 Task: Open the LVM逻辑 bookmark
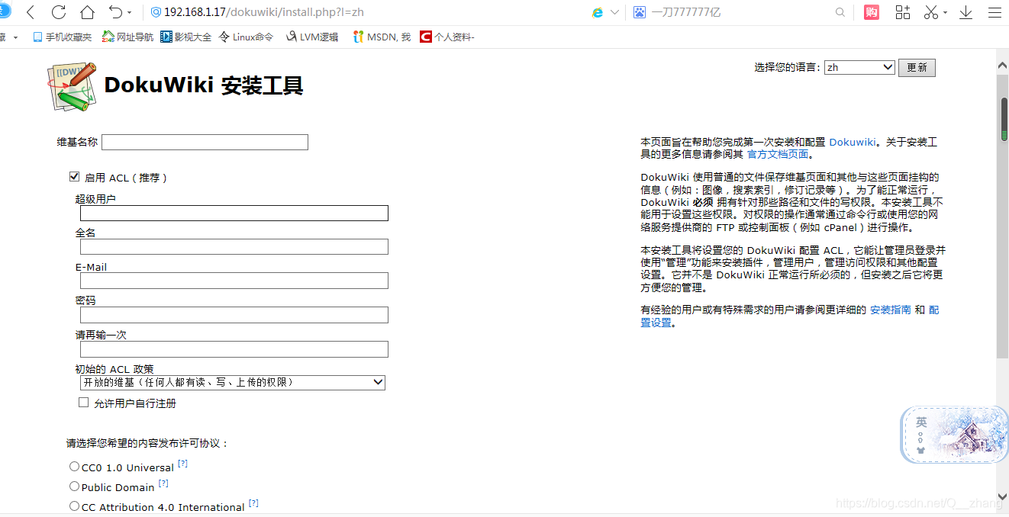312,37
